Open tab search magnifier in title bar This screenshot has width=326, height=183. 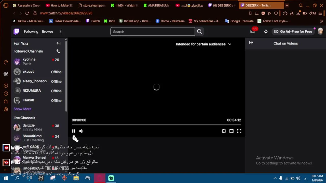(301, 5)
